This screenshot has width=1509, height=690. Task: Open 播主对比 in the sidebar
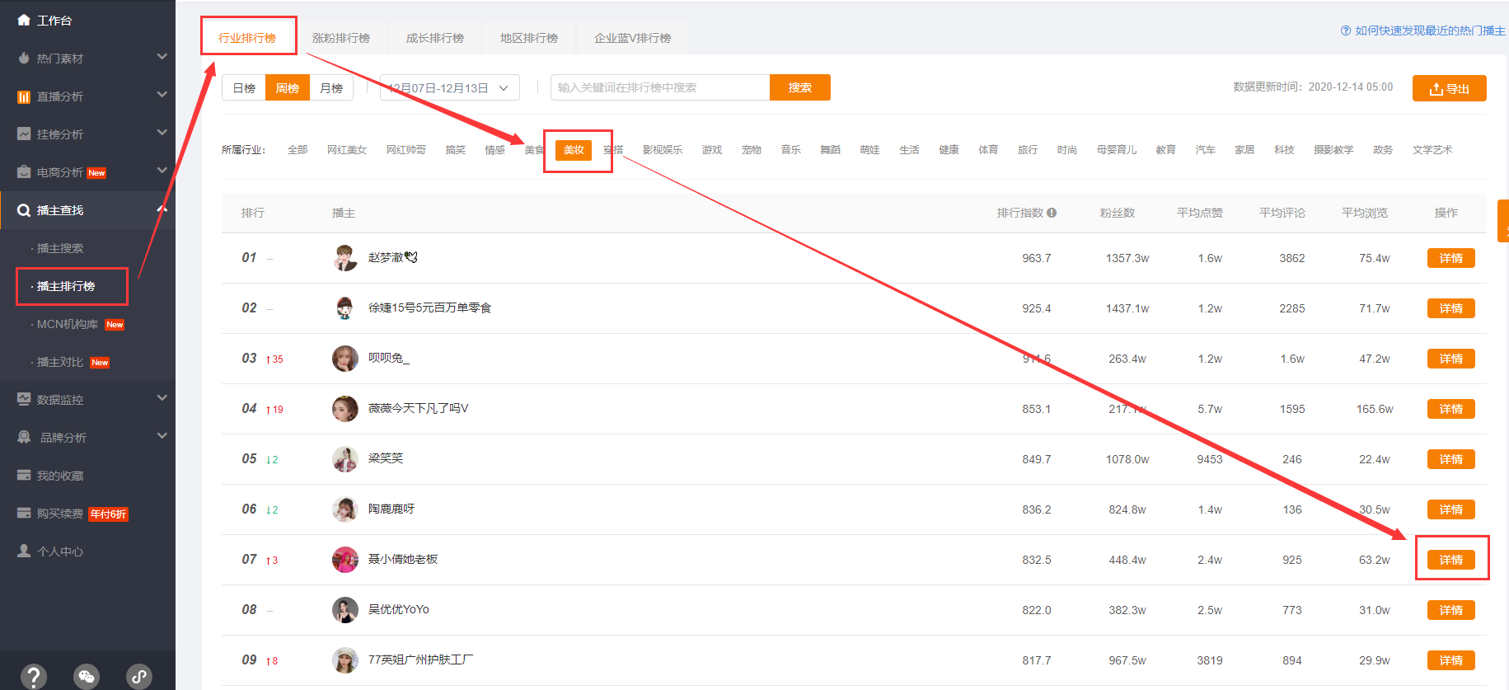60,362
